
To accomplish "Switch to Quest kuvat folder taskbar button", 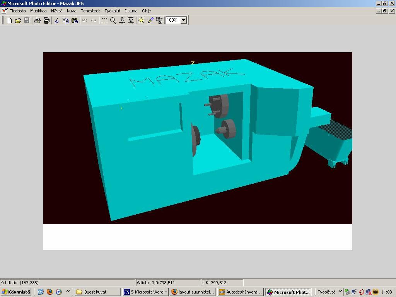I will click(x=98, y=292).
